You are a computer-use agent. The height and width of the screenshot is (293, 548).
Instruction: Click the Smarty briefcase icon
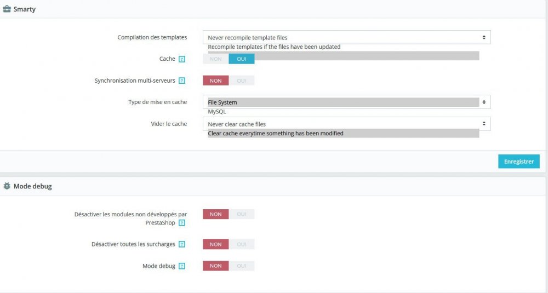(x=7, y=9)
